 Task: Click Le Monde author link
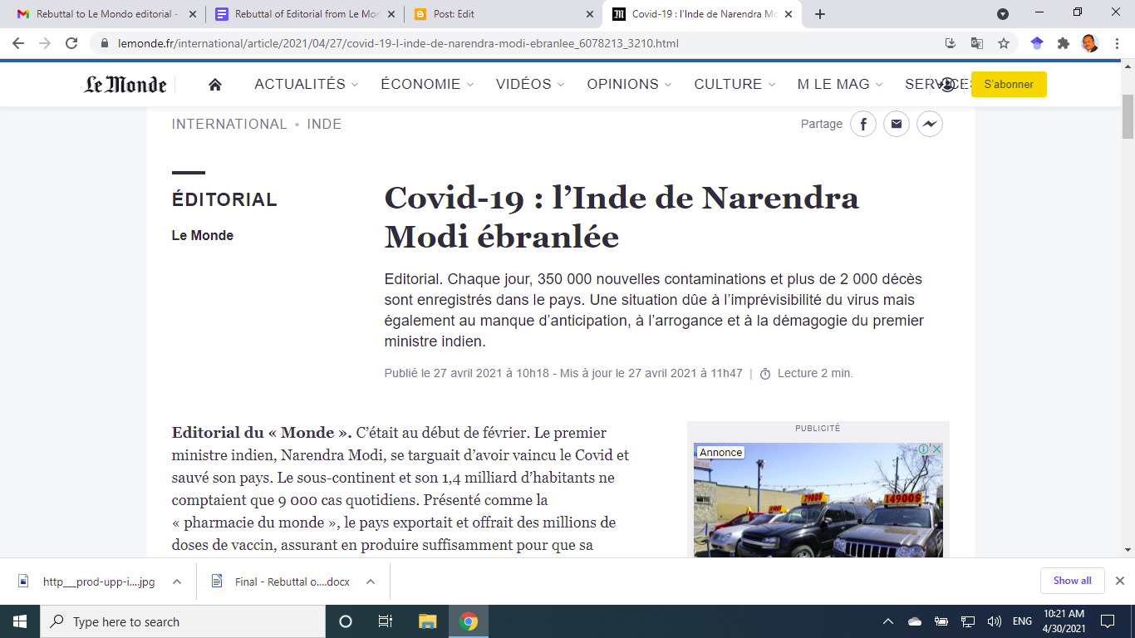[x=203, y=236]
